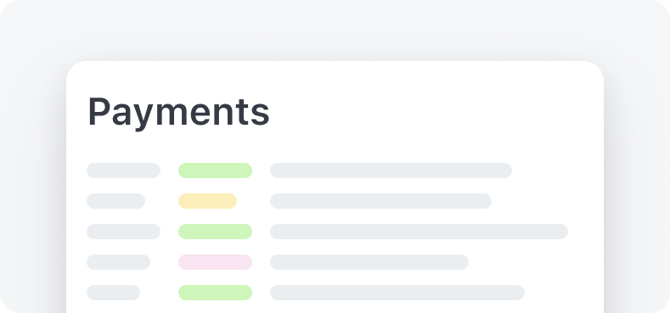Viewport: 670px width, 313px height.
Task: Select the shortest left gray bar in the fifth row
Action: click(113, 293)
